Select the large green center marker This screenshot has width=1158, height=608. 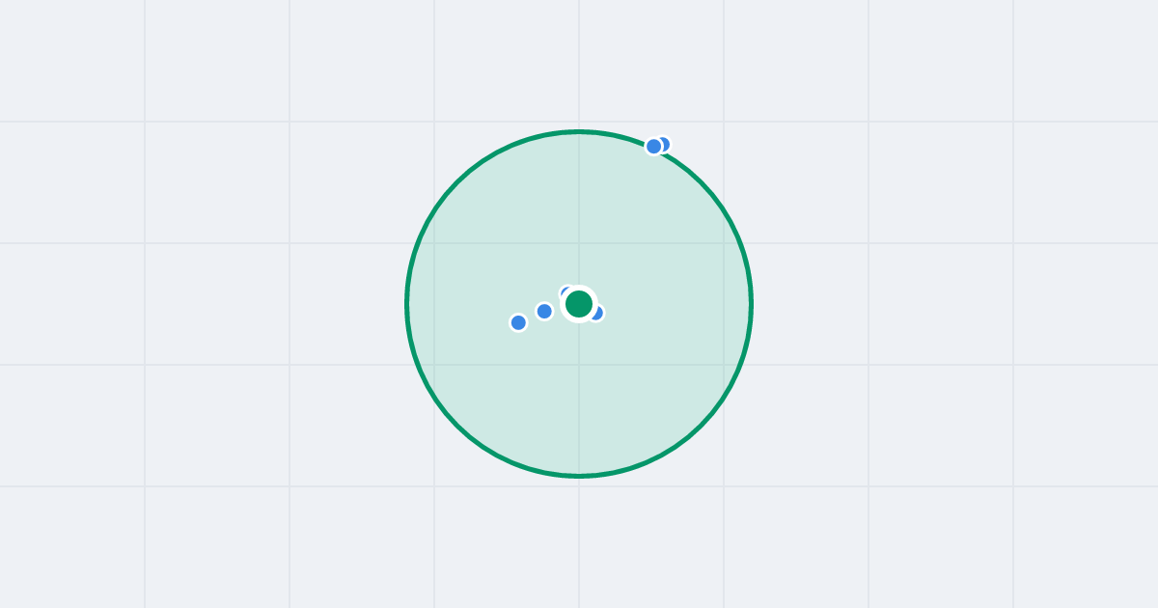(579, 304)
